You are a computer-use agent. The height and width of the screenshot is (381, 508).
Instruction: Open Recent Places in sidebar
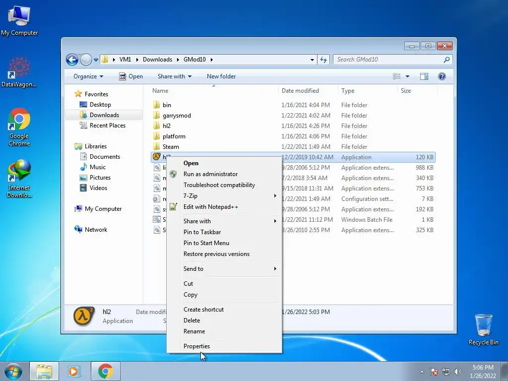(107, 126)
